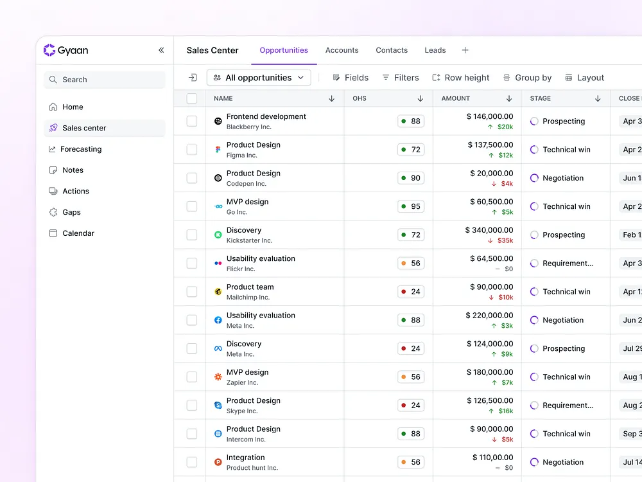The height and width of the screenshot is (482, 642).
Task: Open Notes in the sidebar
Action: click(73, 170)
